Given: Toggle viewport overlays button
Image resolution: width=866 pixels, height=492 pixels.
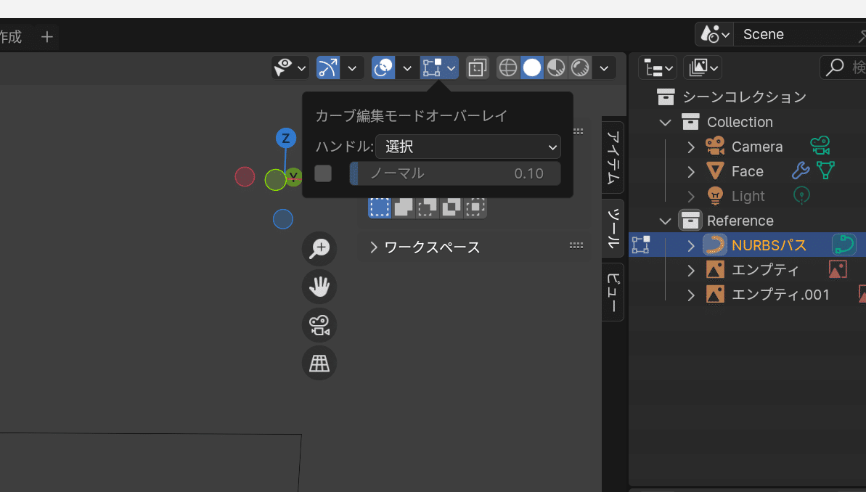Looking at the screenshot, I should click(x=383, y=68).
